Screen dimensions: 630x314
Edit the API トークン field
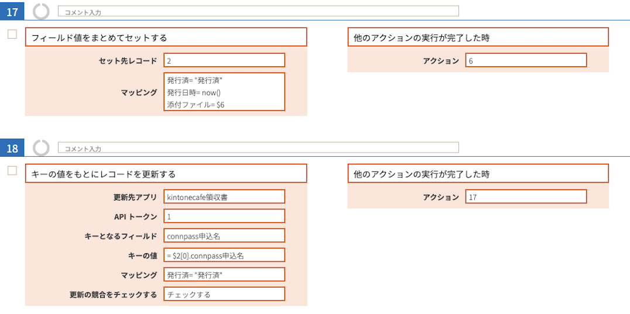pyautogui.click(x=224, y=216)
